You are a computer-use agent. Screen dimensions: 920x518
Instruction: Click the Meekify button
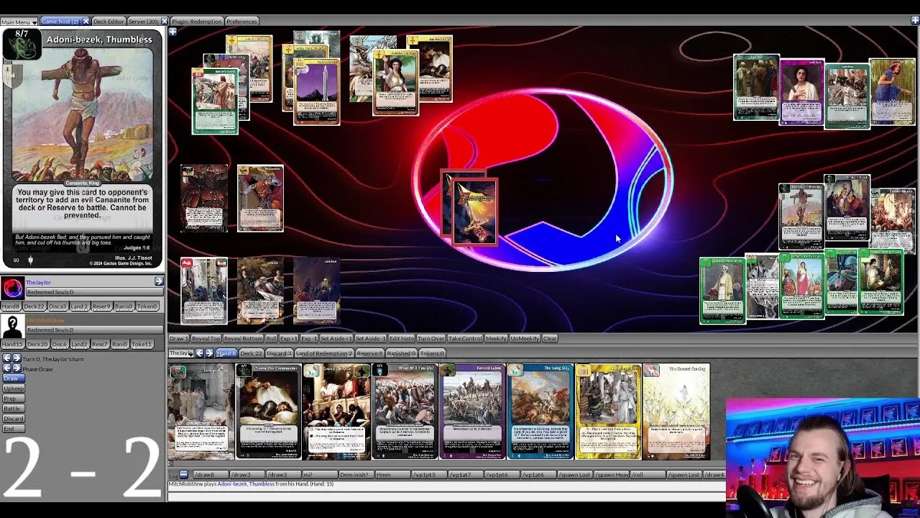[496, 338]
